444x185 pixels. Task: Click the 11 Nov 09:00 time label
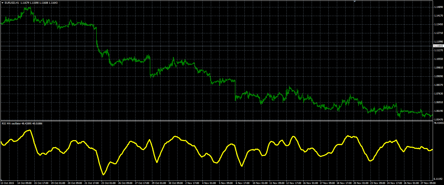[276, 183]
